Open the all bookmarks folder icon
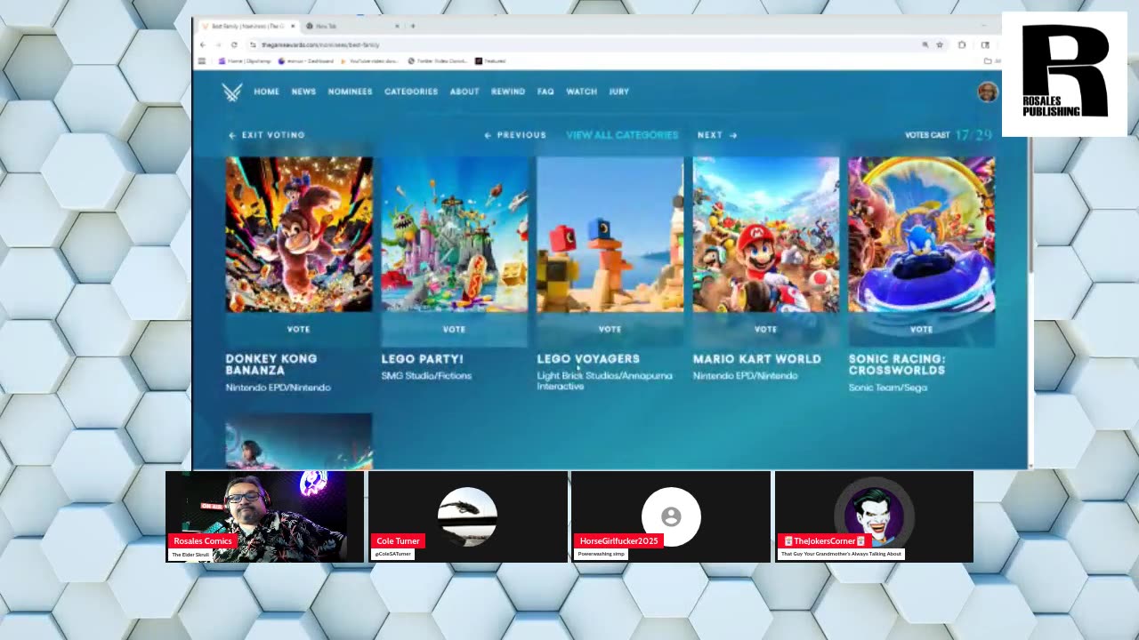1139x640 pixels. pos(988,61)
